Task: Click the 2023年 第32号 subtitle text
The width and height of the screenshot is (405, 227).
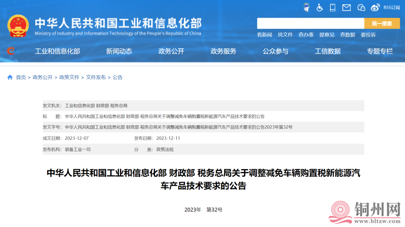Action: pos(204,210)
